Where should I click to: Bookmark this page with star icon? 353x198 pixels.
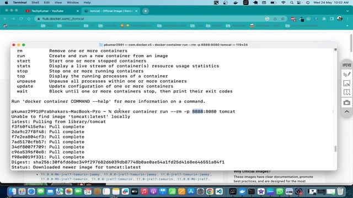[x=283, y=19]
